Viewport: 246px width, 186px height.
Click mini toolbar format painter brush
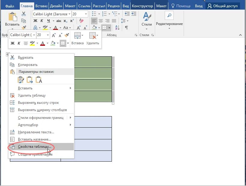[67, 35]
